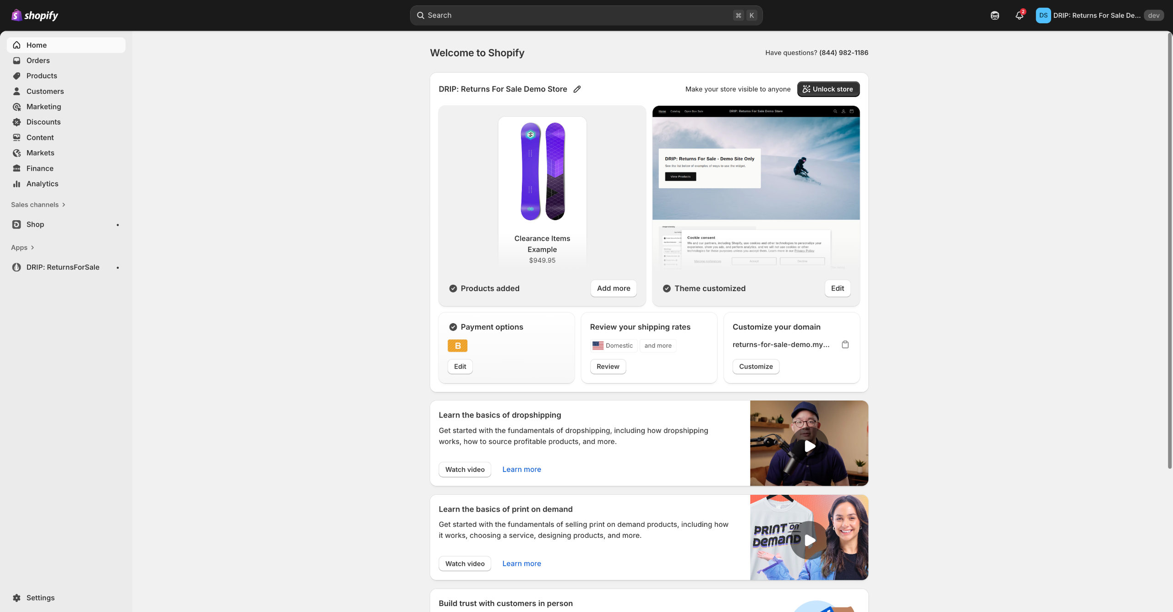Image resolution: width=1173 pixels, height=612 pixels.
Task: Play the dropshipping video thumbnail
Action: [809, 446]
